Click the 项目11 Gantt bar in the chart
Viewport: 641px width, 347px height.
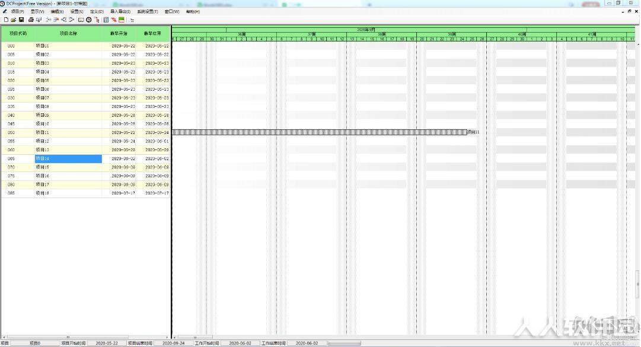point(319,132)
